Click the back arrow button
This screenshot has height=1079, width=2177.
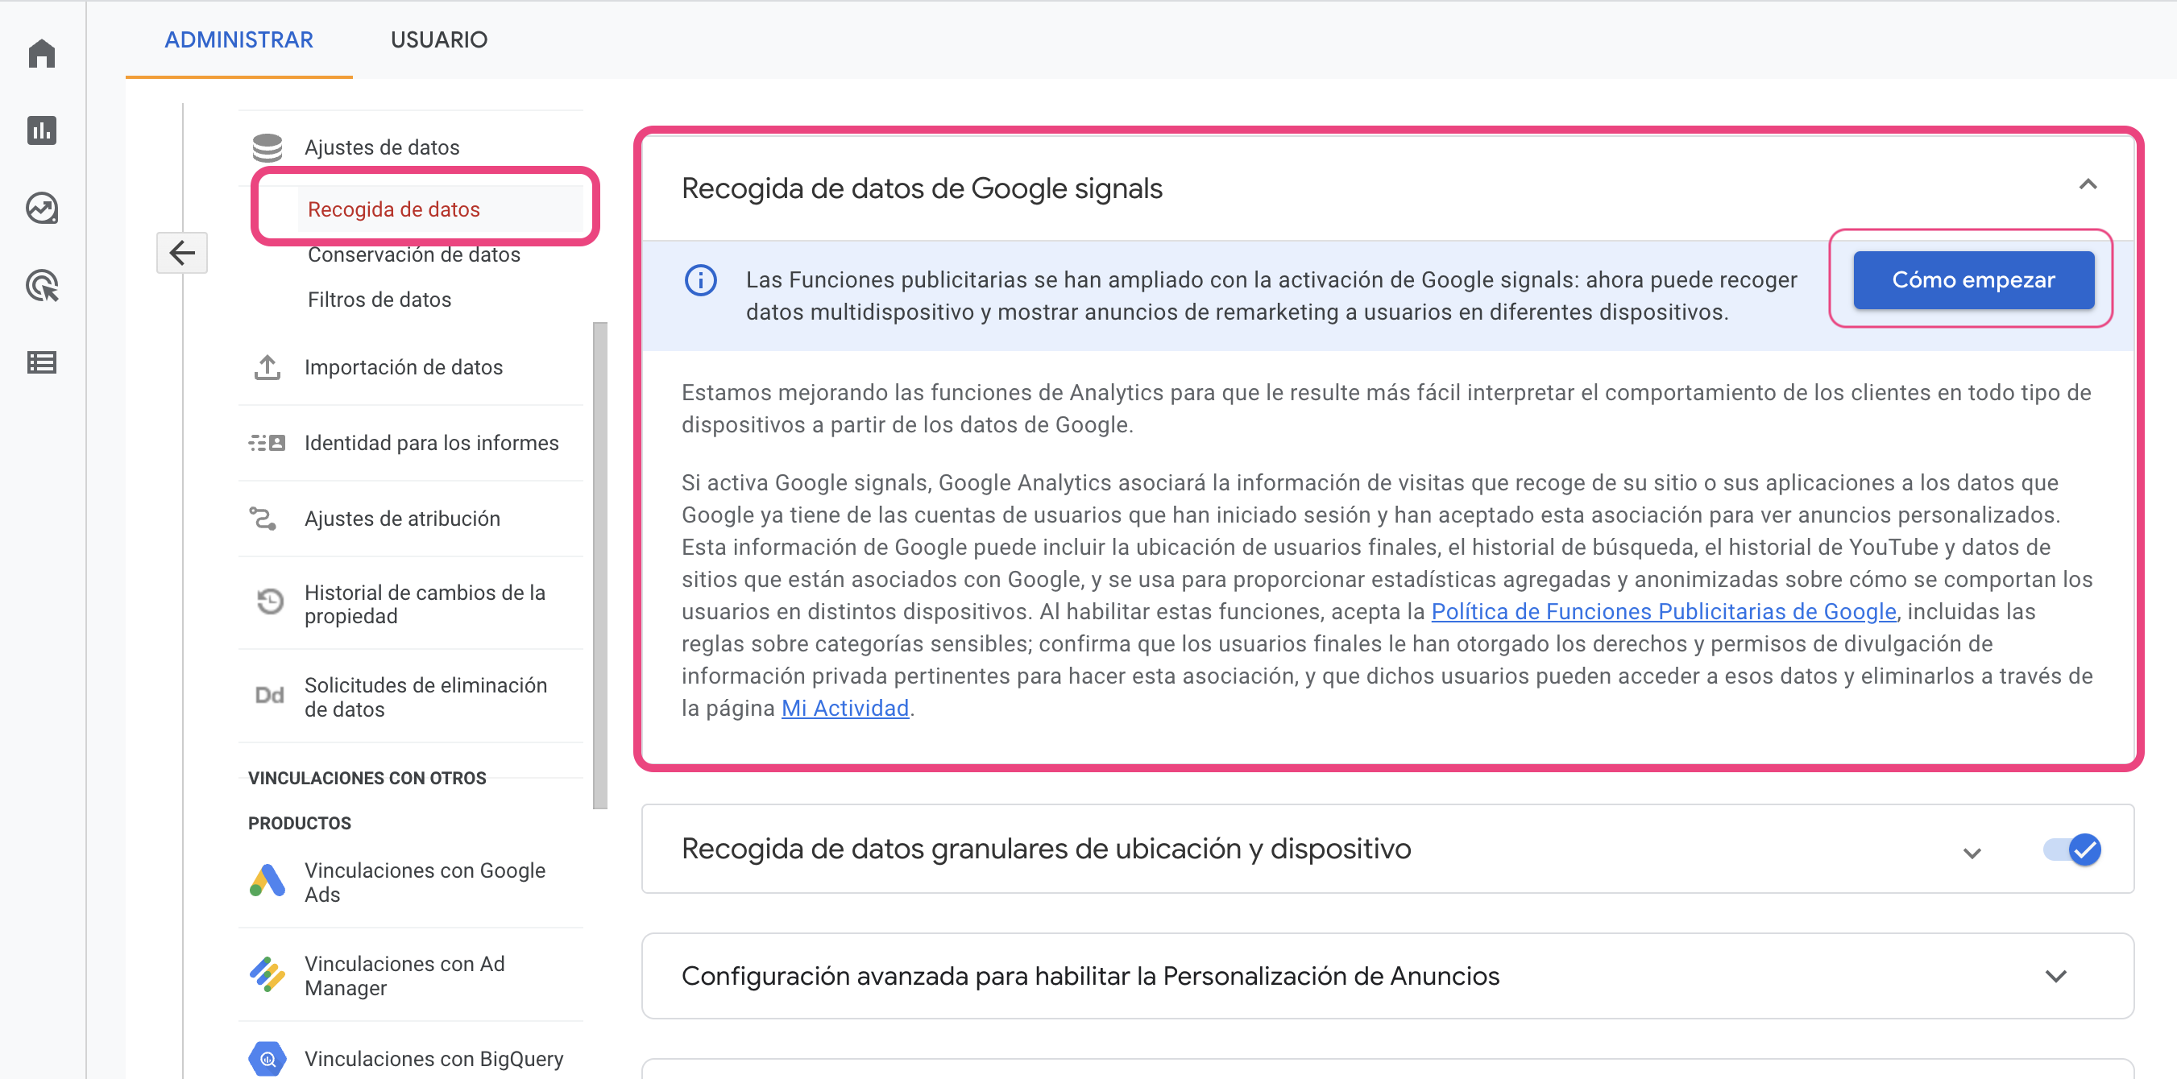click(182, 253)
